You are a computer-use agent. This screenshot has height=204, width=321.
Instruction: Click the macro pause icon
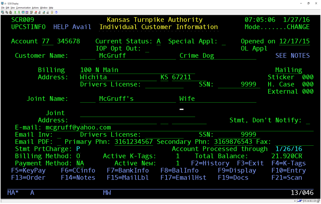click(48, 12)
